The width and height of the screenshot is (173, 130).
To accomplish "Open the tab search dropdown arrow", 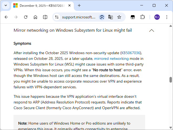I will (x=6, y=5).
